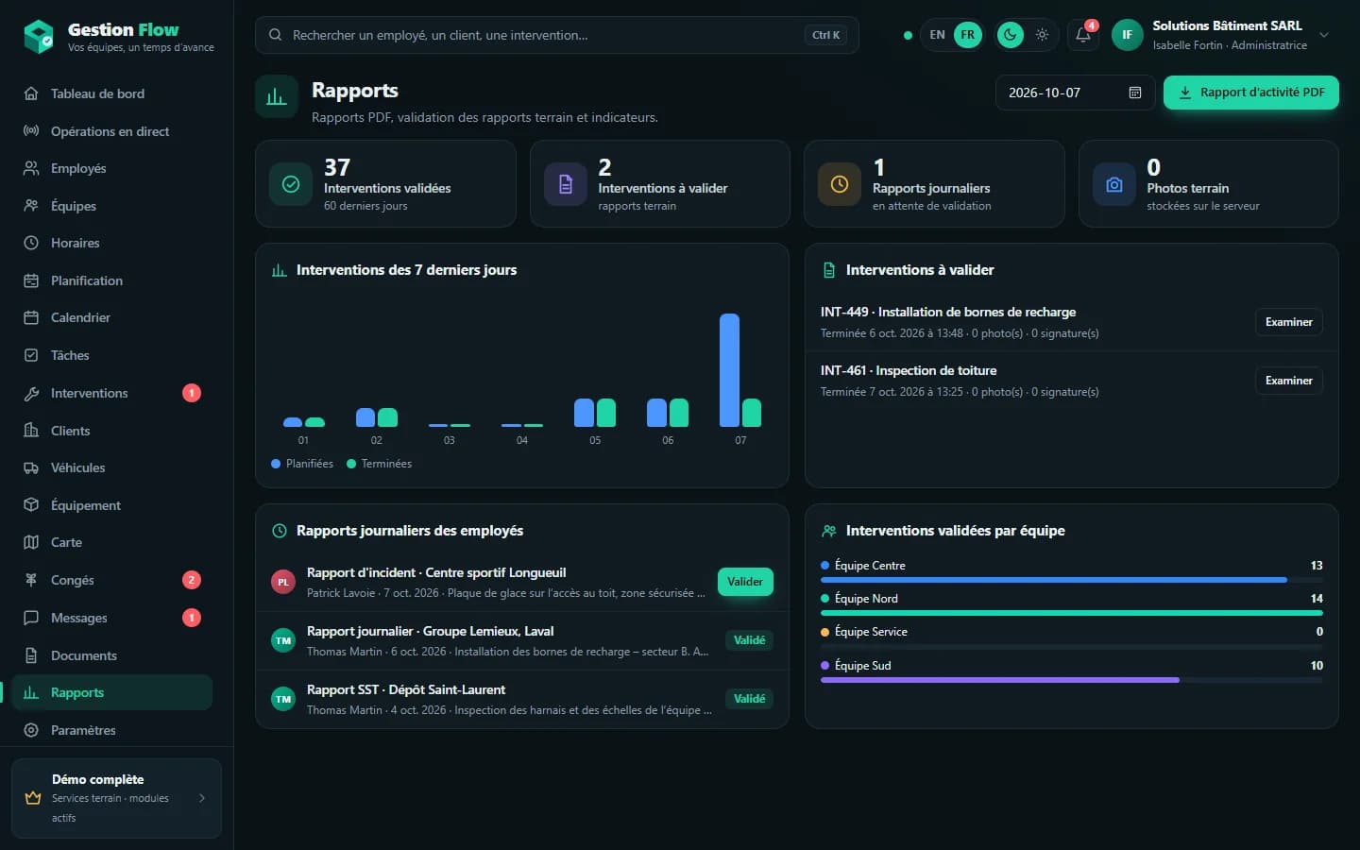Click Valider on Rapport d'incident

click(x=745, y=582)
